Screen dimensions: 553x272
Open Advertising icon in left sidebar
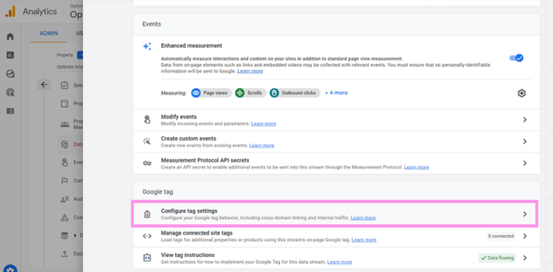click(x=10, y=92)
